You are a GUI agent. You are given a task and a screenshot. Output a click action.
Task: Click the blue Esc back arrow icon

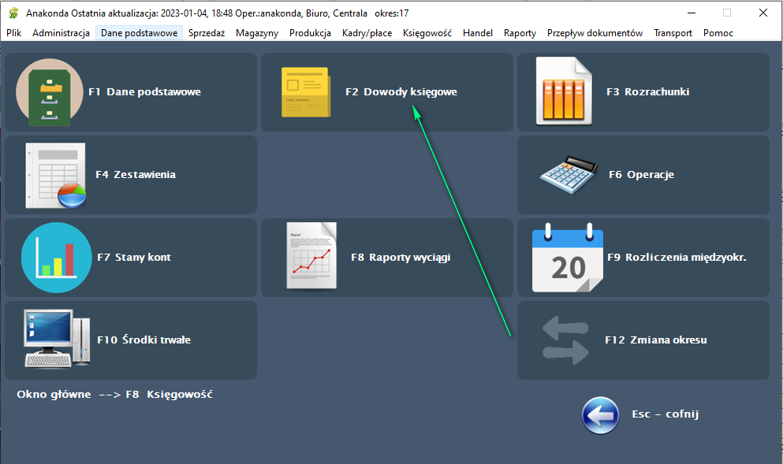600,415
